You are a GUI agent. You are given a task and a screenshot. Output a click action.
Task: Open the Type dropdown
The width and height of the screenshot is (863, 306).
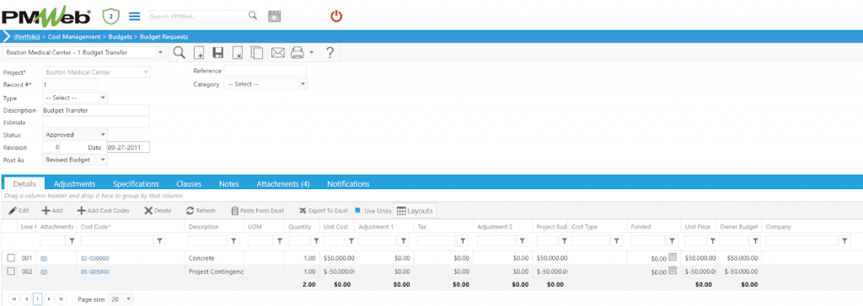coord(103,98)
